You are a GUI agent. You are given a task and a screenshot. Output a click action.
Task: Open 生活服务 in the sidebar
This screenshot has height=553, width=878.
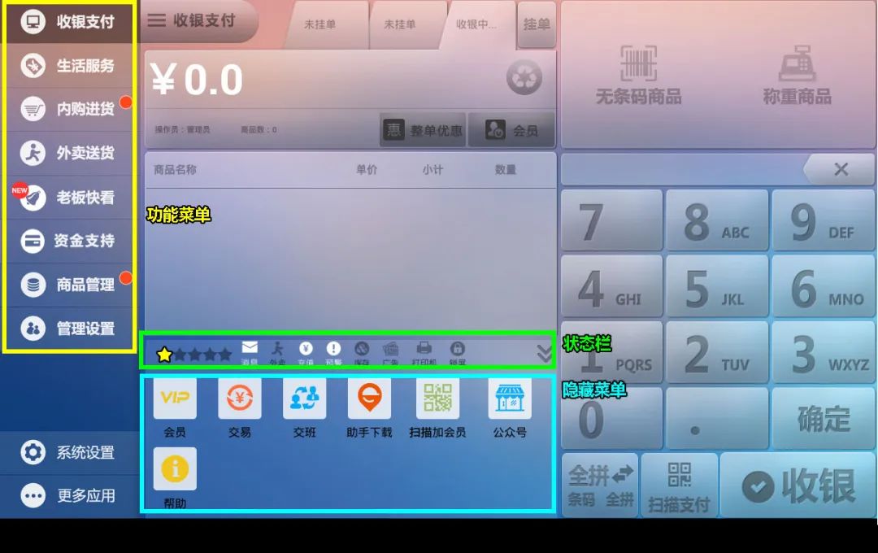tap(69, 66)
